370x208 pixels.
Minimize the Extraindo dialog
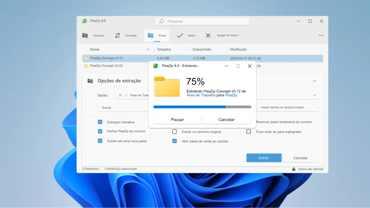click(226, 66)
